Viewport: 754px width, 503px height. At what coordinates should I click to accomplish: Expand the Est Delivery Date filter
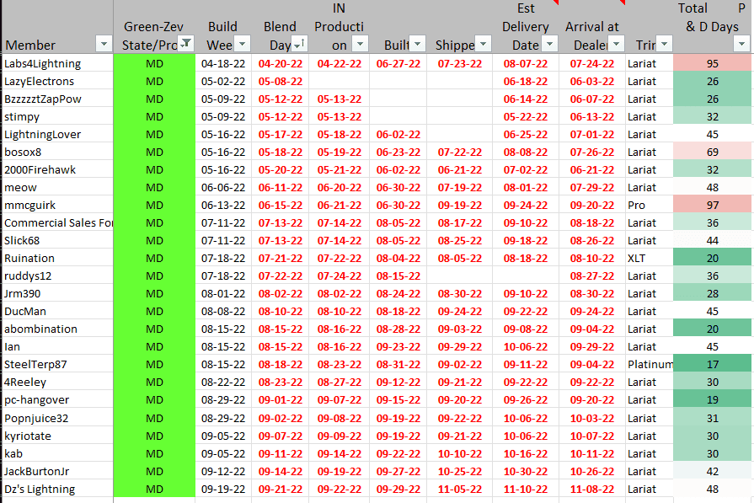(549, 44)
